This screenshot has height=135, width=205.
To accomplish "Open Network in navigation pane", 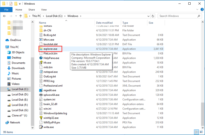I will (x=13, y=123).
